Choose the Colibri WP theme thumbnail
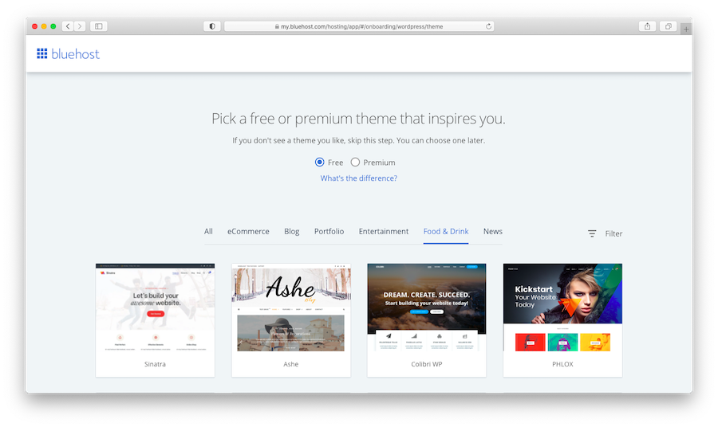The height and width of the screenshot is (427, 718). [427, 308]
